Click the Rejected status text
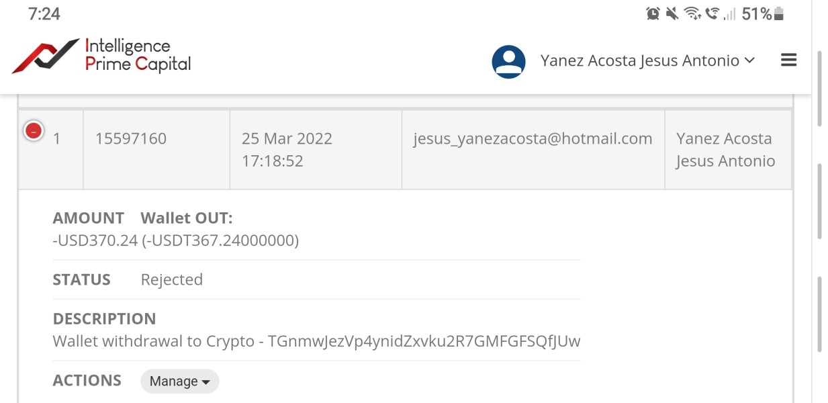 (171, 279)
